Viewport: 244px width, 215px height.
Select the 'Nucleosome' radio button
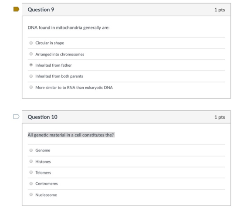tap(31, 195)
